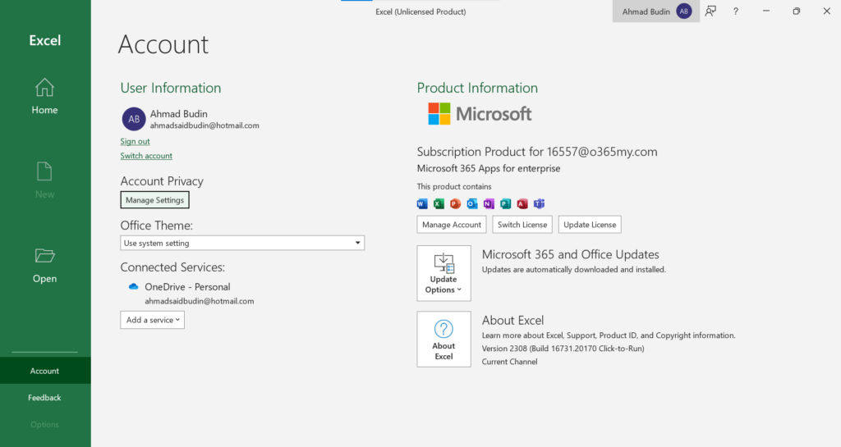Image resolution: width=841 pixels, height=447 pixels.
Task: Minimize the Excel window
Action: pyautogui.click(x=766, y=11)
